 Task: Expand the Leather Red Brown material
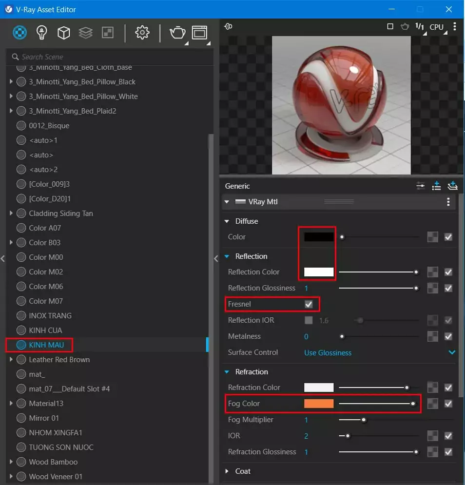[11, 359]
